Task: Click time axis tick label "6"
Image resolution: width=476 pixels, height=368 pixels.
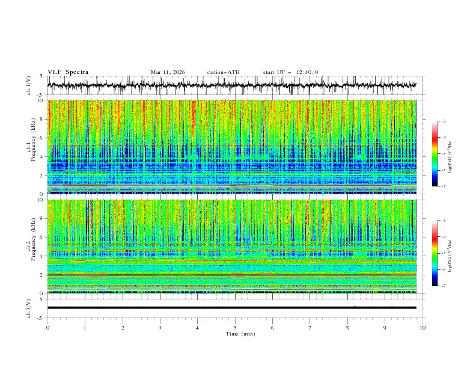Action: [272, 328]
